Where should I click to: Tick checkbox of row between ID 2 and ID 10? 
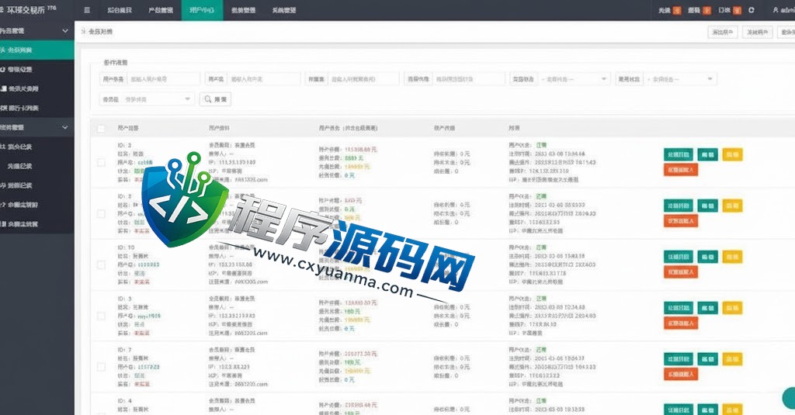click(x=101, y=214)
